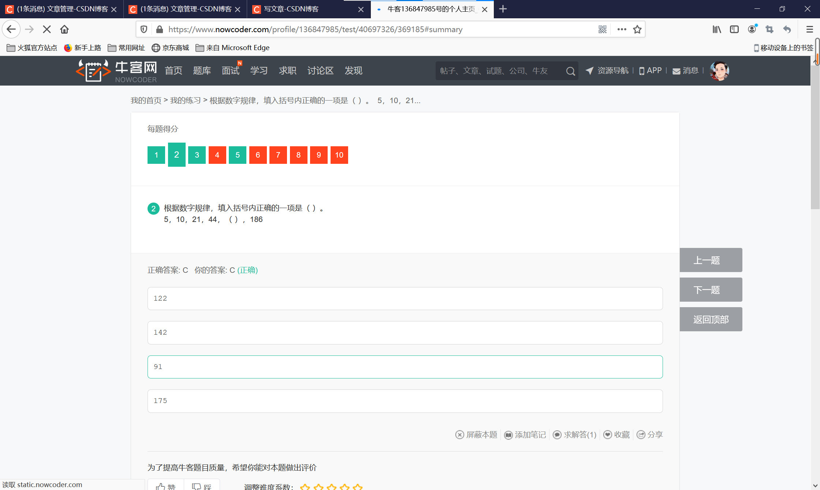The width and height of the screenshot is (820, 490).
Task: Go to question number 3
Action: [x=197, y=155]
